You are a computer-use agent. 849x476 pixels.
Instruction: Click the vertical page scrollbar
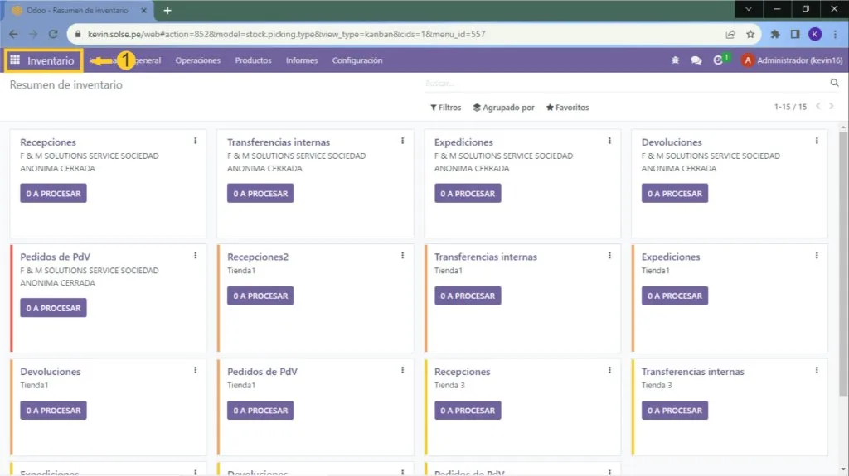pyautogui.click(x=843, y=265)
